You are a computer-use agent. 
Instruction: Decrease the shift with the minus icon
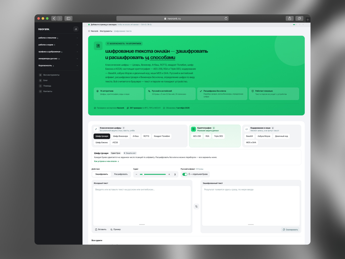[136, 174]
